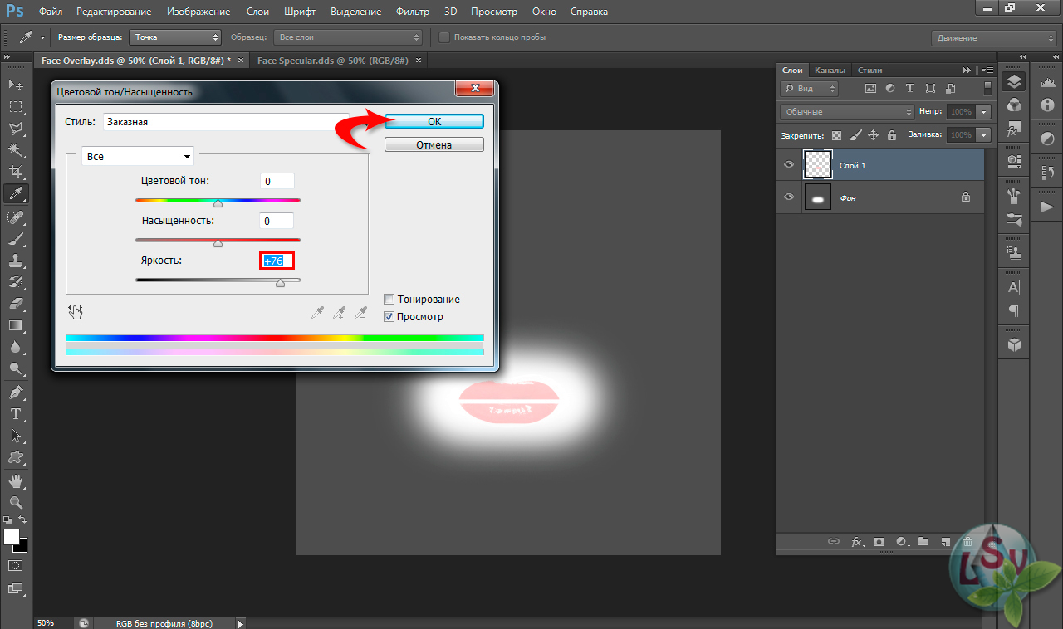Screen dimensions: 1063x629
Task: Open Размер образца Точка dropdown
Action: [x=175, y=37]
